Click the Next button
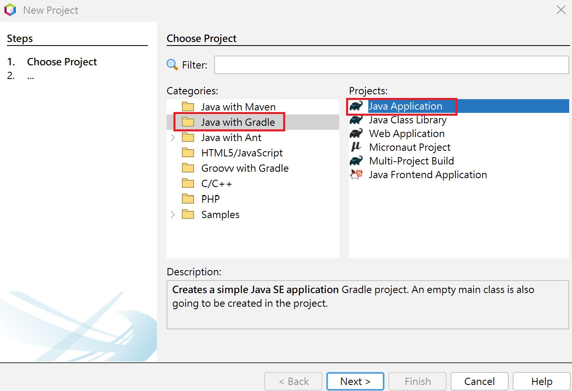The width and height of the screenshot is (572, 391). pyautogui.click(x=355, y=381)
